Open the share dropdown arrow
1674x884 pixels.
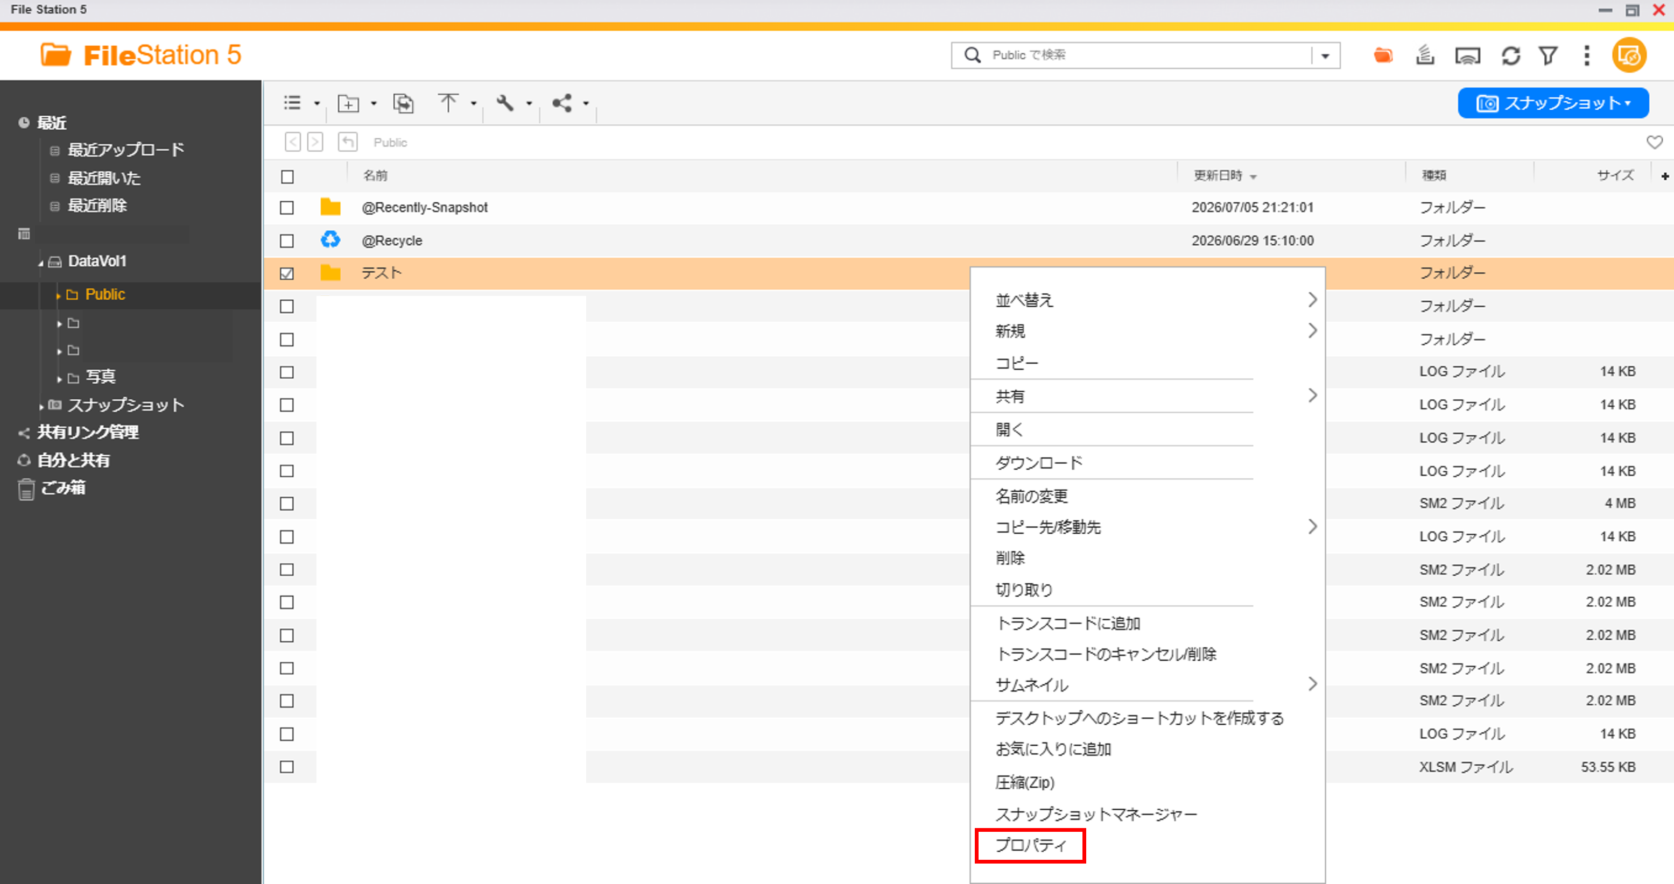tap(586, 103)
